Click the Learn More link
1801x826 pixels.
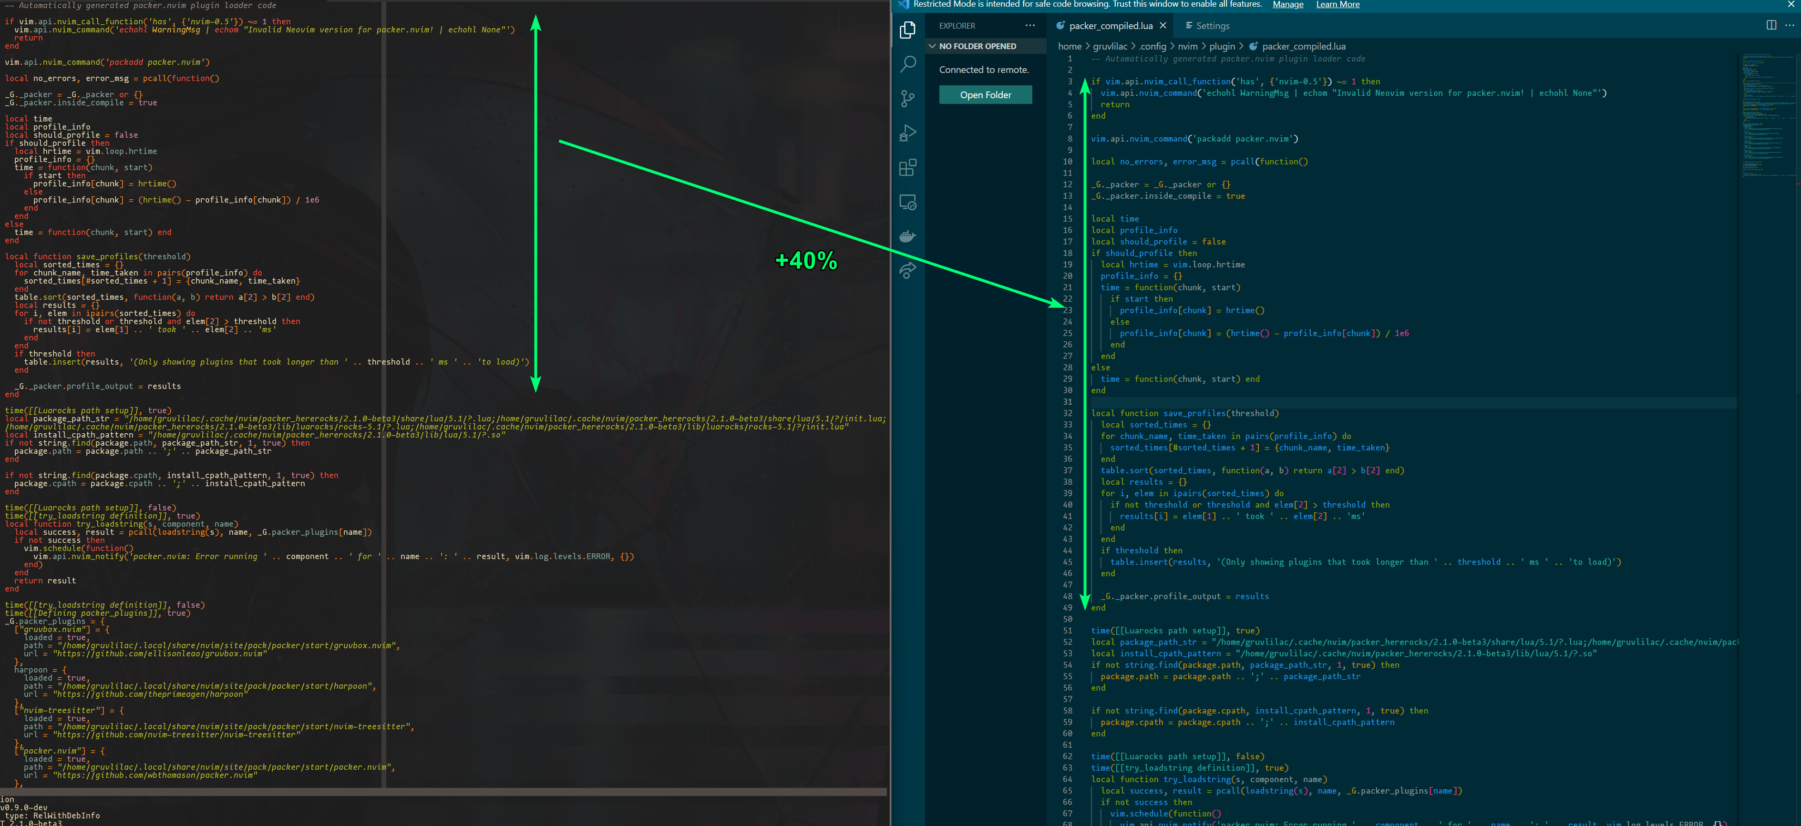tap(1338, 4)
